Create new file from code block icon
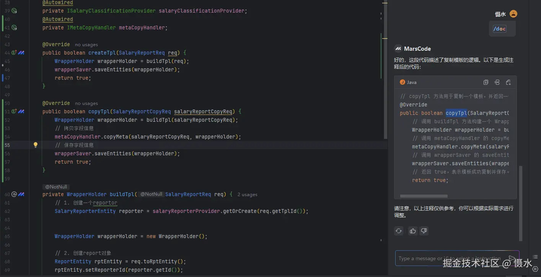The image size is (541, 277). 508,82
